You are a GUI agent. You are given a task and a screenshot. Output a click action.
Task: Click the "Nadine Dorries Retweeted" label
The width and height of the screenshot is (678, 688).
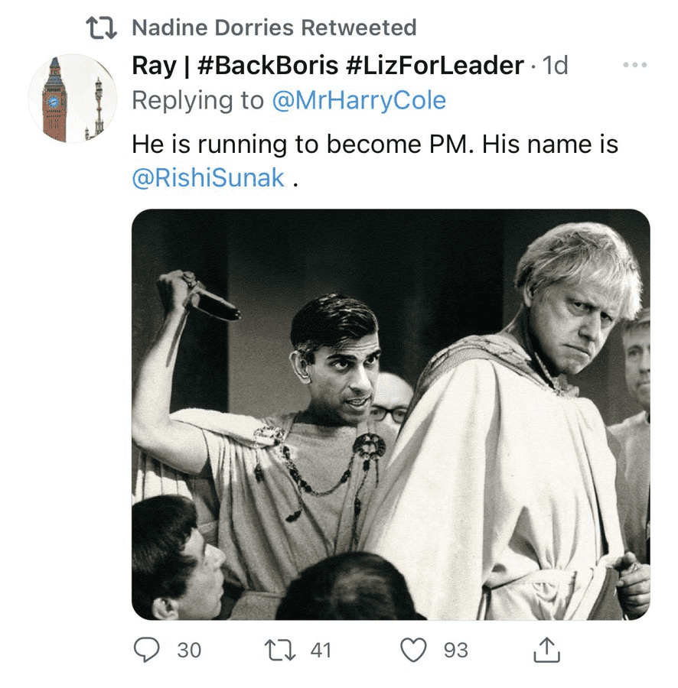[274, 28]
